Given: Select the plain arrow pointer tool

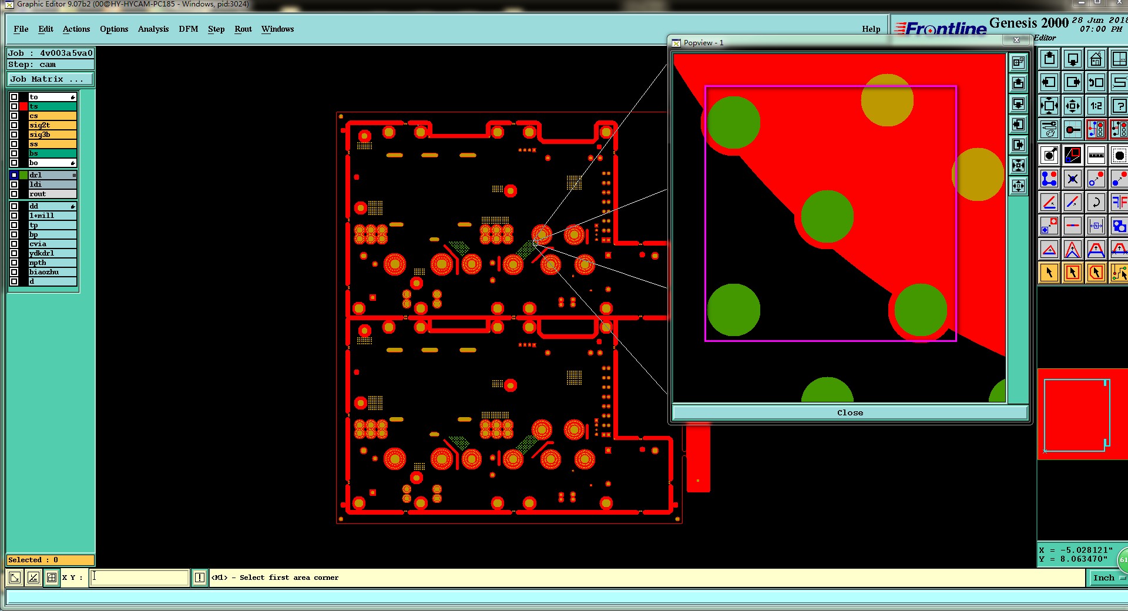Looking at the screenshot, I should tap(1049, 273).
